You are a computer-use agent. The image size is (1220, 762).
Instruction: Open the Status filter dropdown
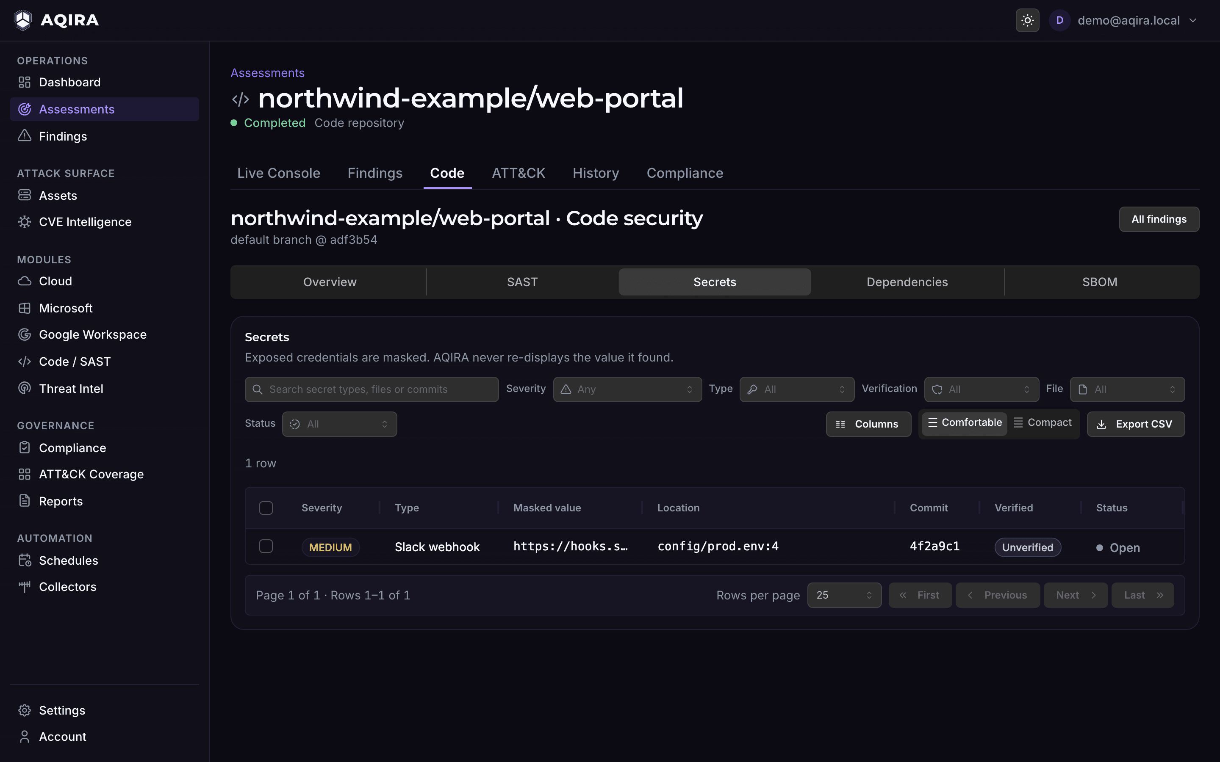(339, 424)
